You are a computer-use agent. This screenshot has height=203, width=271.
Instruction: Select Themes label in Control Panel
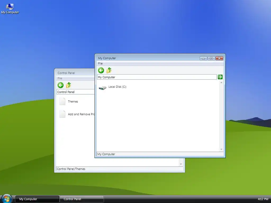73,101
